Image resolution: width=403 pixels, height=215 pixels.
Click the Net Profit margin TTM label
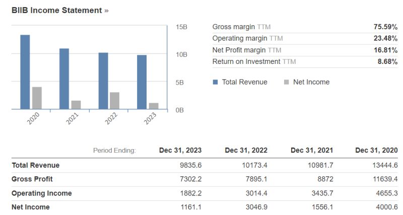[247, 50]
